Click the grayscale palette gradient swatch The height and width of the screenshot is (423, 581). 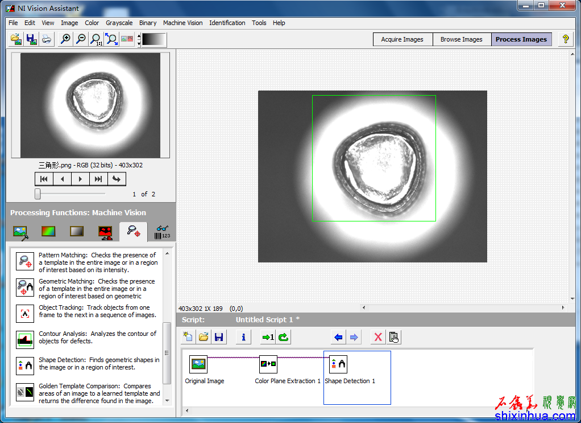tap(153, 40)
